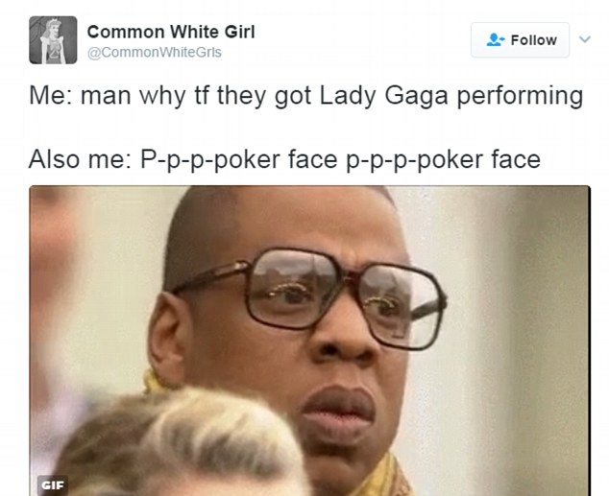Click the man's ear in the GIF

click(x=169, y=337)
